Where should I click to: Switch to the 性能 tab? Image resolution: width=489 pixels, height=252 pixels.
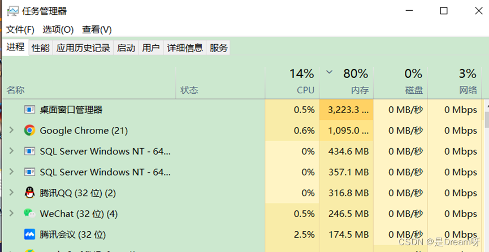pos(41,47)
